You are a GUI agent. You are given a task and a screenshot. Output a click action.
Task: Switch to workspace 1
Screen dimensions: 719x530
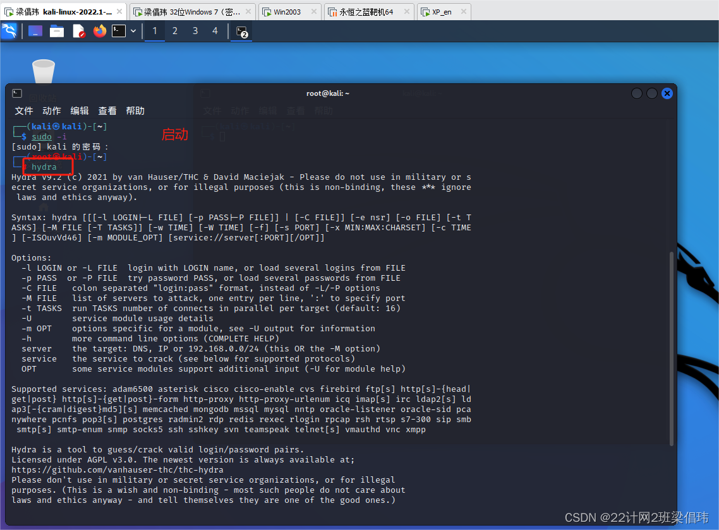coord(155,31)
